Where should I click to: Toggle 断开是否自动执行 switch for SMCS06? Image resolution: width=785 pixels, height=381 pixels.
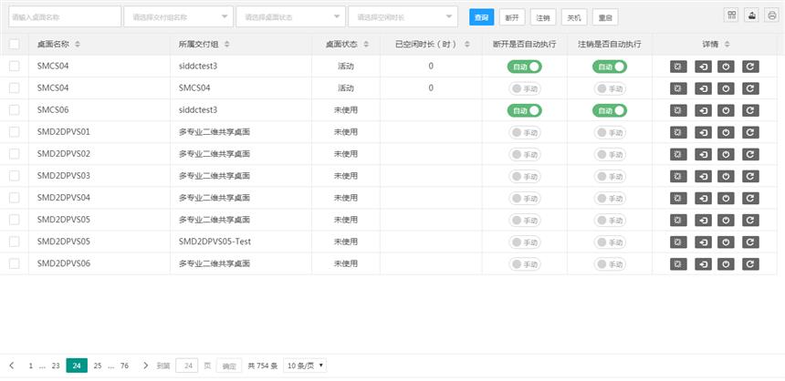click(x=525, y=110)
